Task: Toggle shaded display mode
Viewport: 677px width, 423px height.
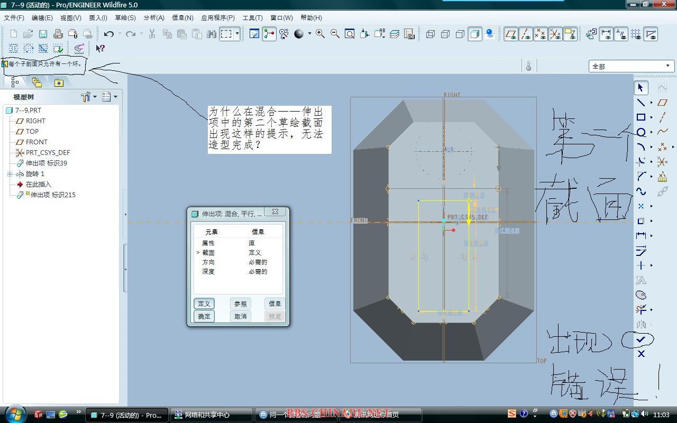Action: point(475,34)
